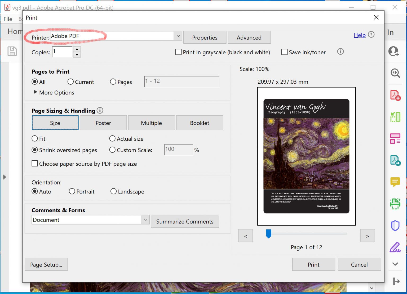
Task: Open the Protect shield tool icon
Action: 395,225
